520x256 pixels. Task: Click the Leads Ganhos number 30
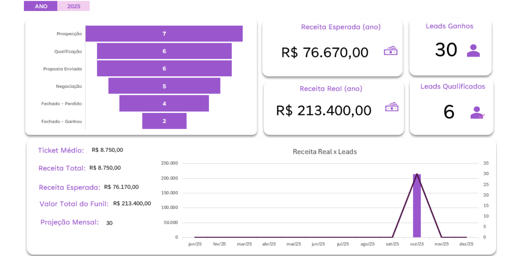coord(446,50)
